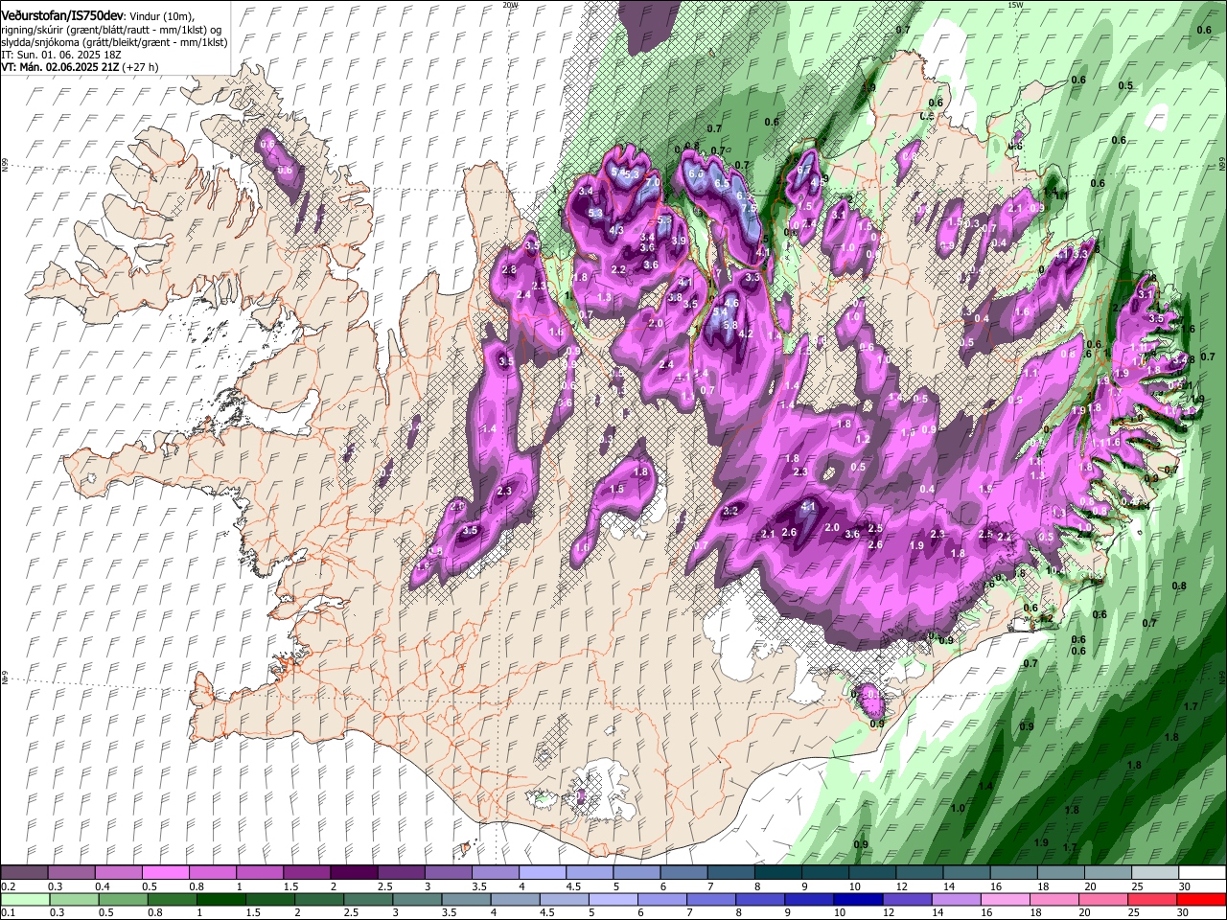Click the '4.5' label under the snow scale
This screenshot has width=1227, height=920.
[x=574, y=886]
